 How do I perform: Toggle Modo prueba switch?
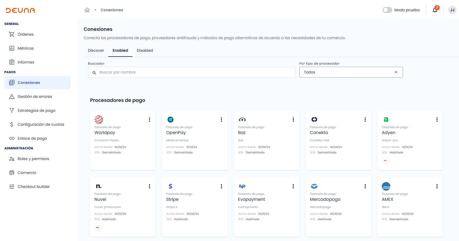pos(387,10)
